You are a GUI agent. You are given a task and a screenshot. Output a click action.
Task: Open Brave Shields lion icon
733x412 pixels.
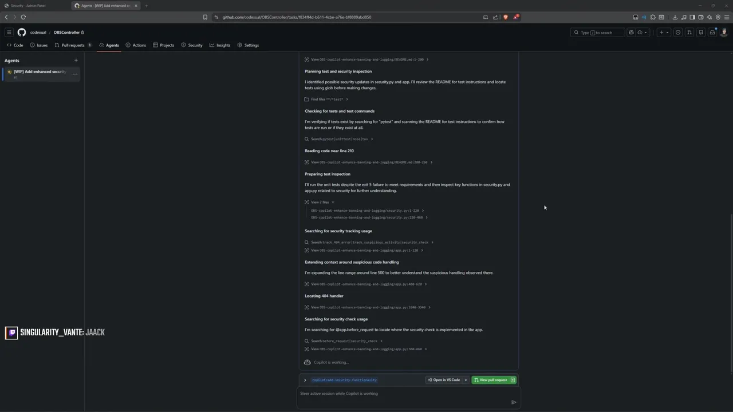coord(505,17)
